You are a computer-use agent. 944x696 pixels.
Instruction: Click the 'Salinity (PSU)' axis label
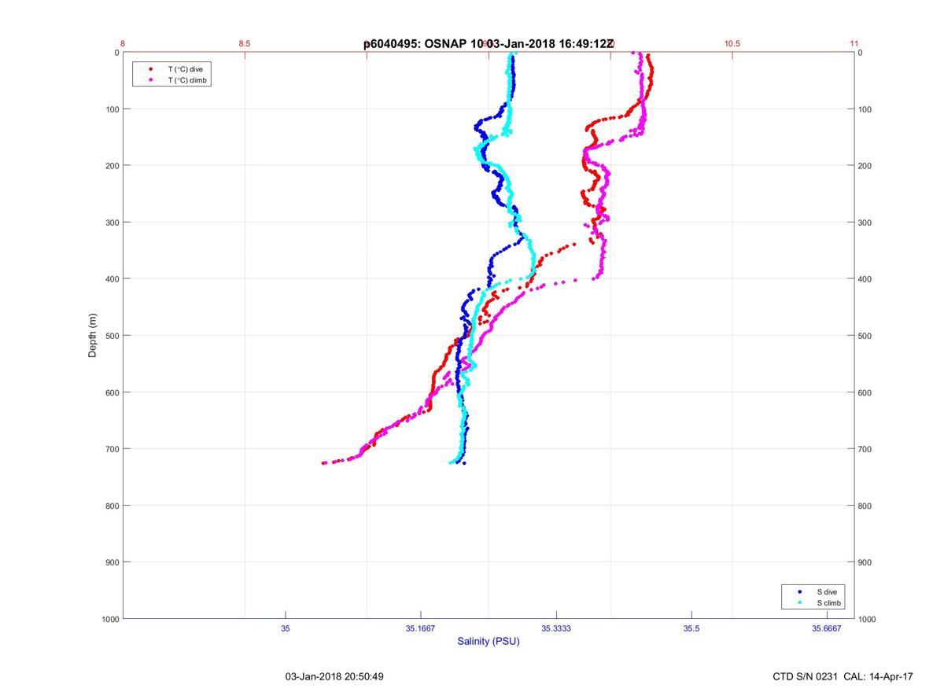(489, 642)
